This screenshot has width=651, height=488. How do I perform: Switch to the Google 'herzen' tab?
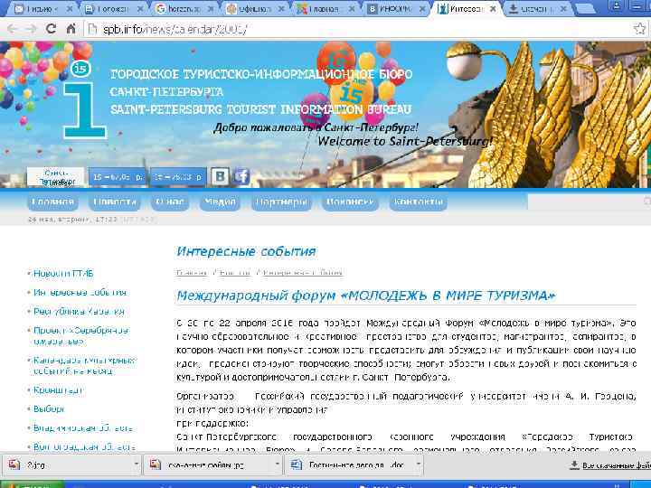click(x=184, y=8)
